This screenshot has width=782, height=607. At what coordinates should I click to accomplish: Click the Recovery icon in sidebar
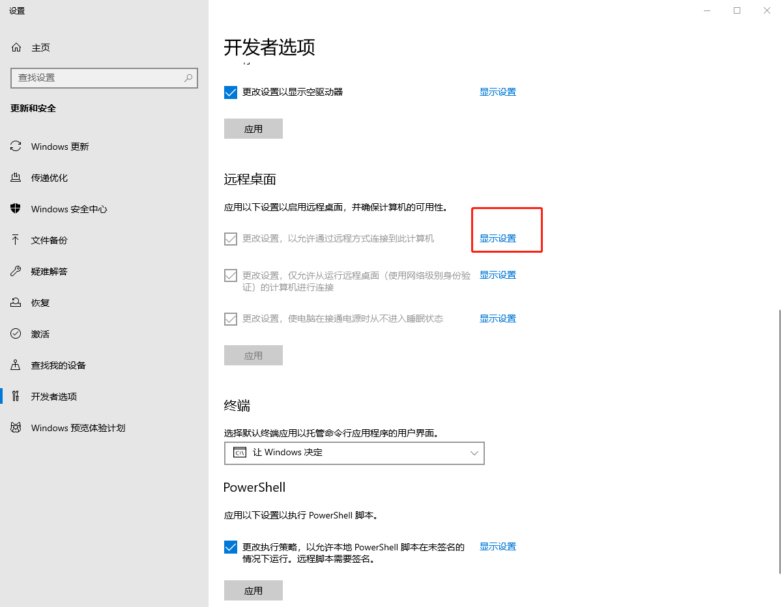(x=16, y=303)
